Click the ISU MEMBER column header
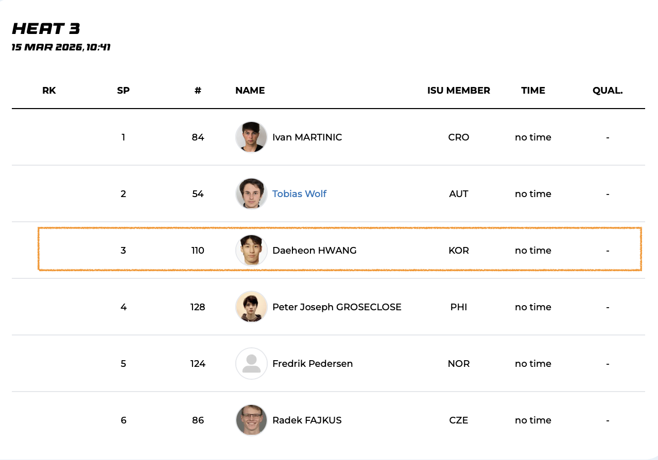Screen dimensions: 658x460 tap(458, 91)
